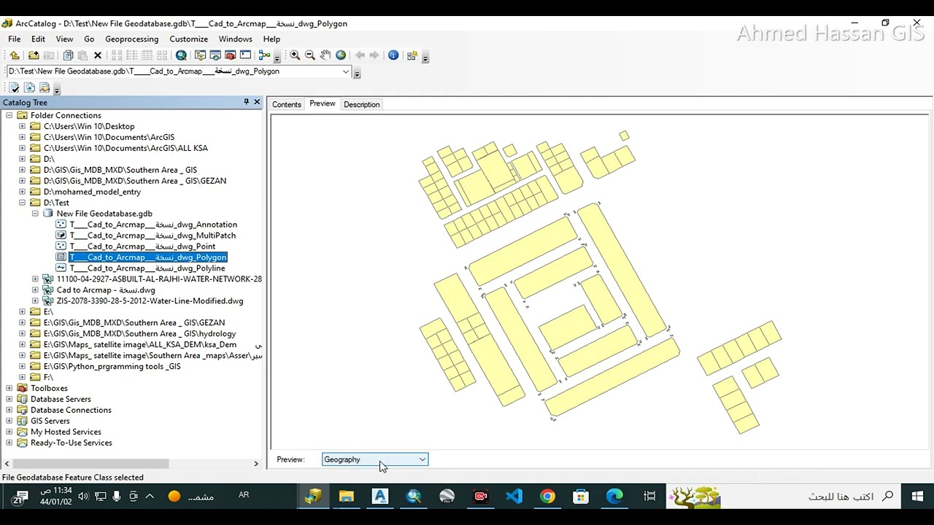Screen dimensions: 934x525
Task: Click the Export Metadata icon
Action: (x=29, y=87)
